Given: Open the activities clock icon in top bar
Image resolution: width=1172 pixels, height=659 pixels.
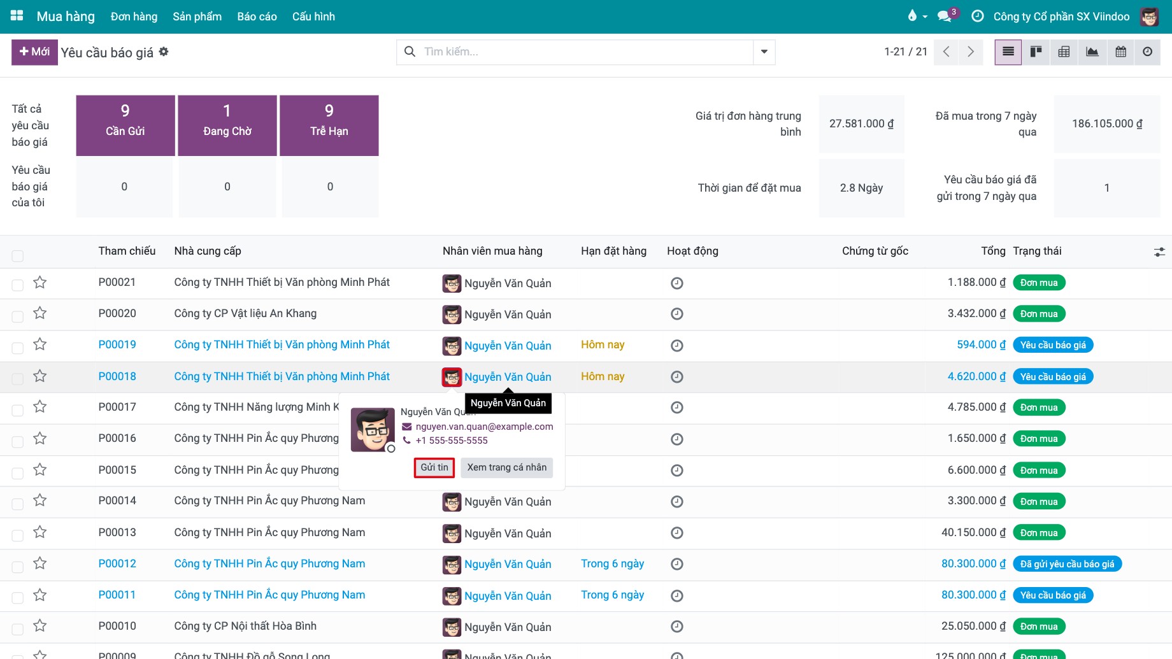Looking at the screenshot, I should tap(977, 16).
